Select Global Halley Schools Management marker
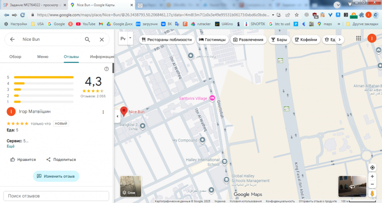This screenshot has height=203, width=382. 226,180
